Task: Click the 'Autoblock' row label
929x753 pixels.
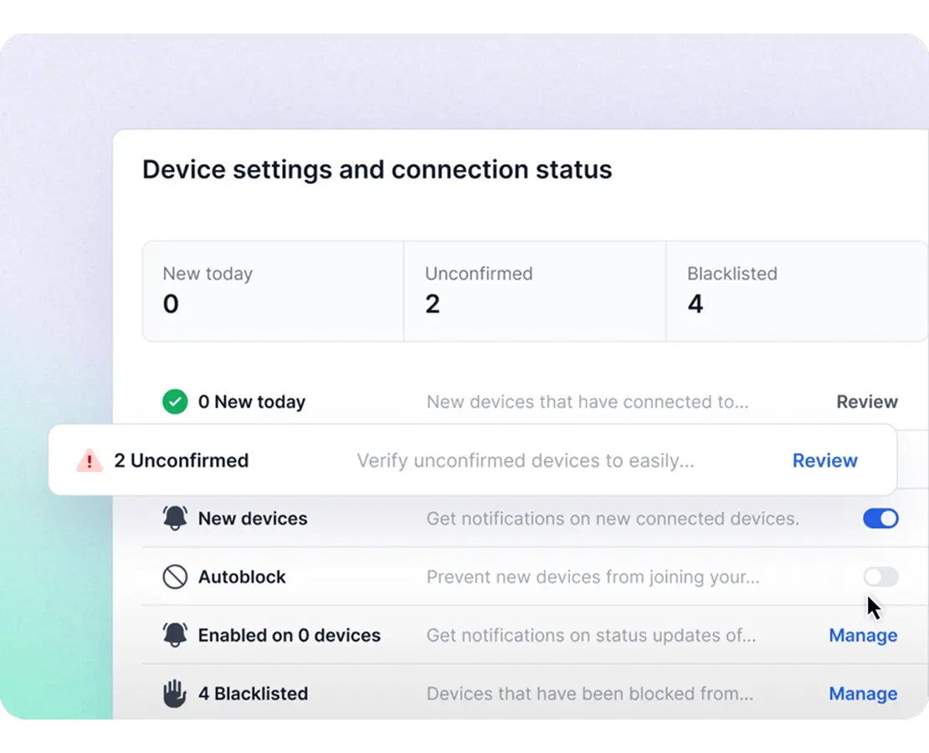Action: [x=242, y=576]
